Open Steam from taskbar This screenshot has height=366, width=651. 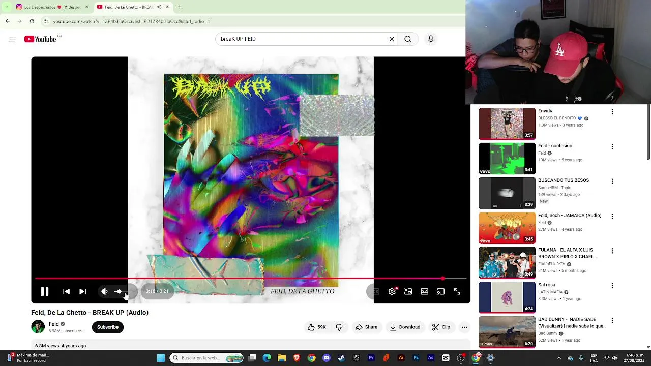pyautogui.click(x=341, y=358)
